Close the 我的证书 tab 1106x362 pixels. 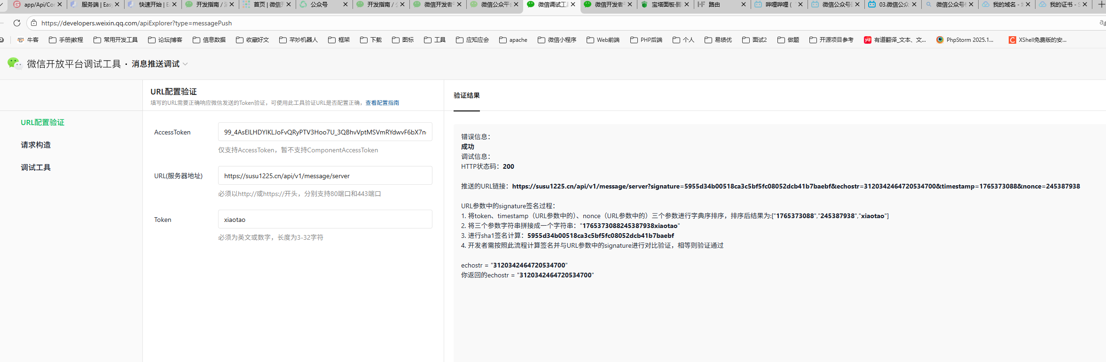tap(1085, 4)
